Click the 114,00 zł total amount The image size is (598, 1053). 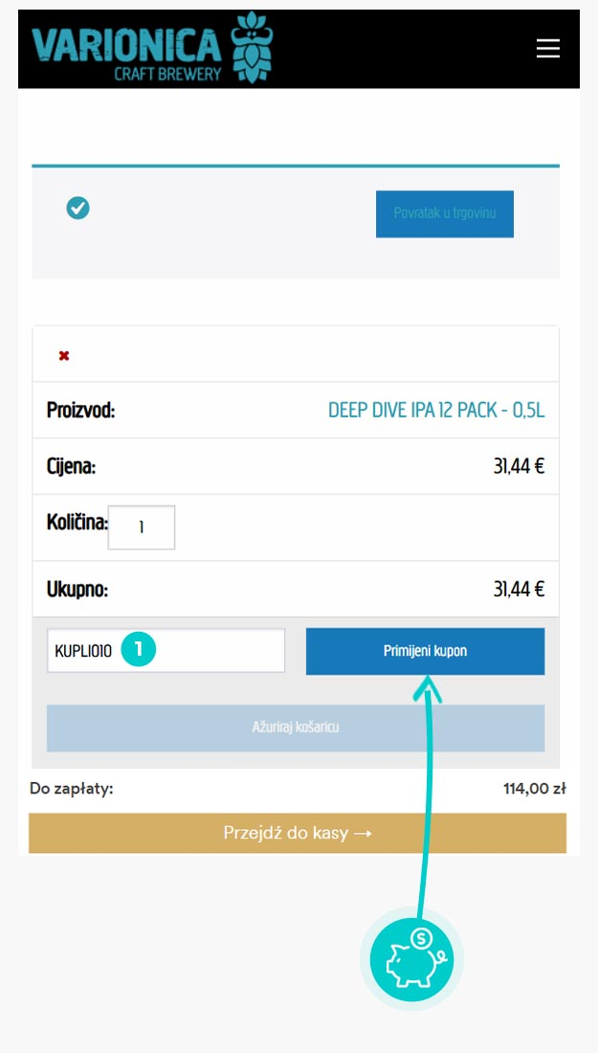pos(534,789)
